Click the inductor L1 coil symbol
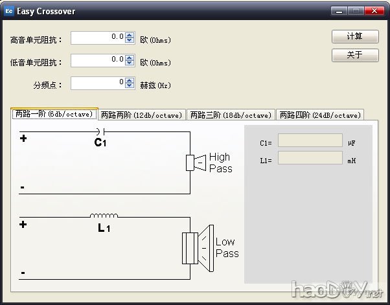This screenshot has width=390, height=305. tap(104, 216)
